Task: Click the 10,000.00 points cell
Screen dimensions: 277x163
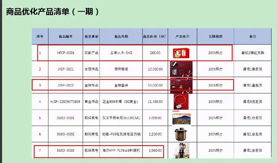Action: [x=155, y=69]
